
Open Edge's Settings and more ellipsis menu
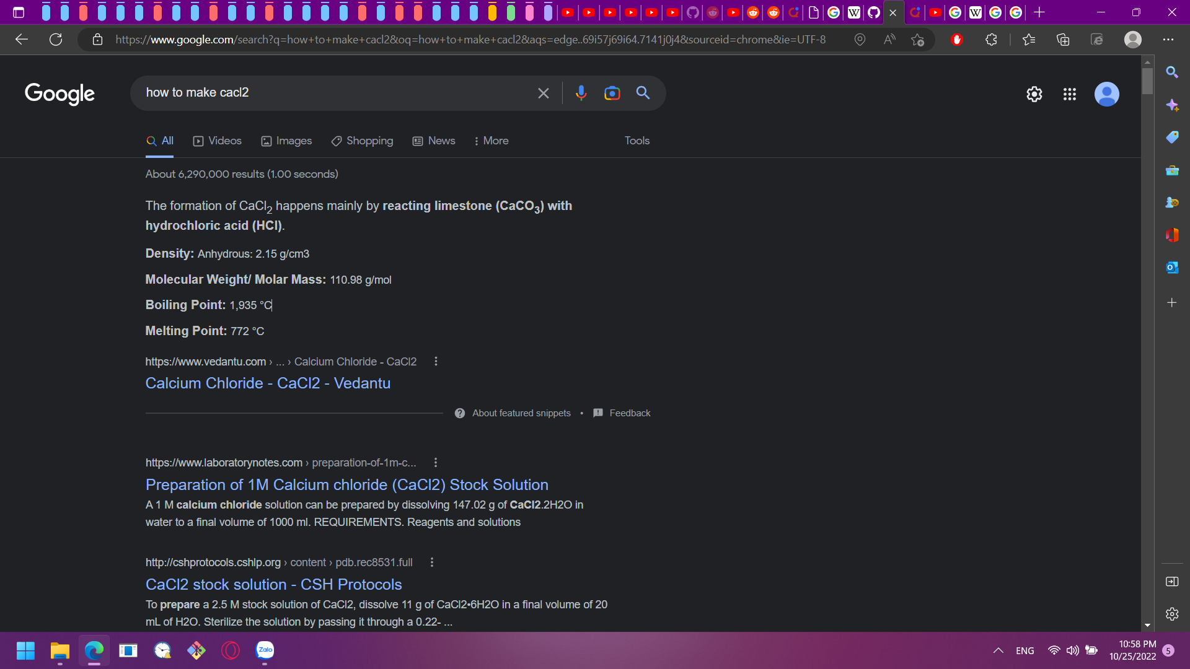pos(1169,40)
